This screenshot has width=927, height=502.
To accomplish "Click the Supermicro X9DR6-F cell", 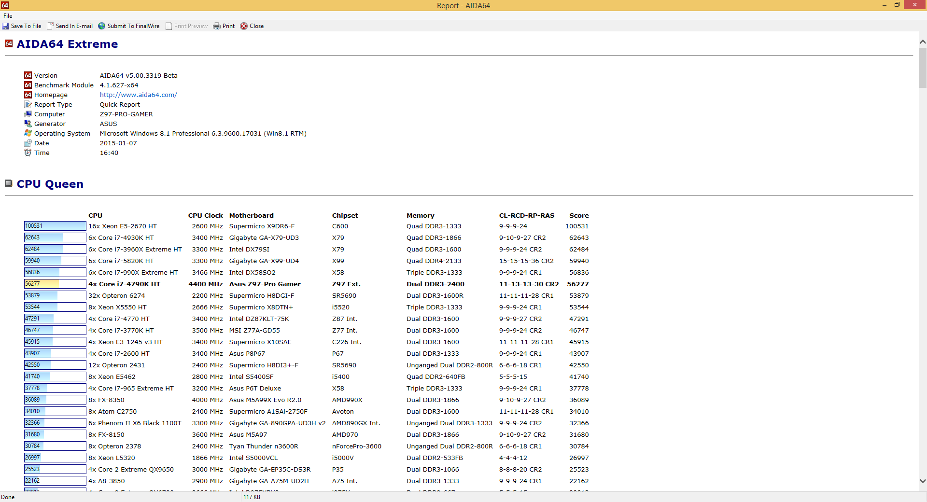I will coord(262,226).
